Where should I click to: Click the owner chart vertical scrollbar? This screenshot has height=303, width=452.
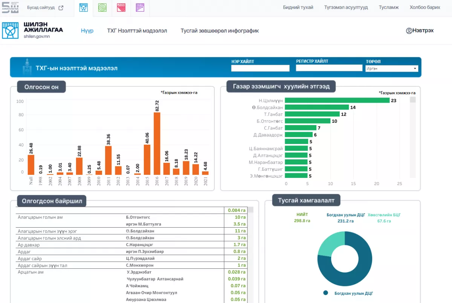pos(412,137)
